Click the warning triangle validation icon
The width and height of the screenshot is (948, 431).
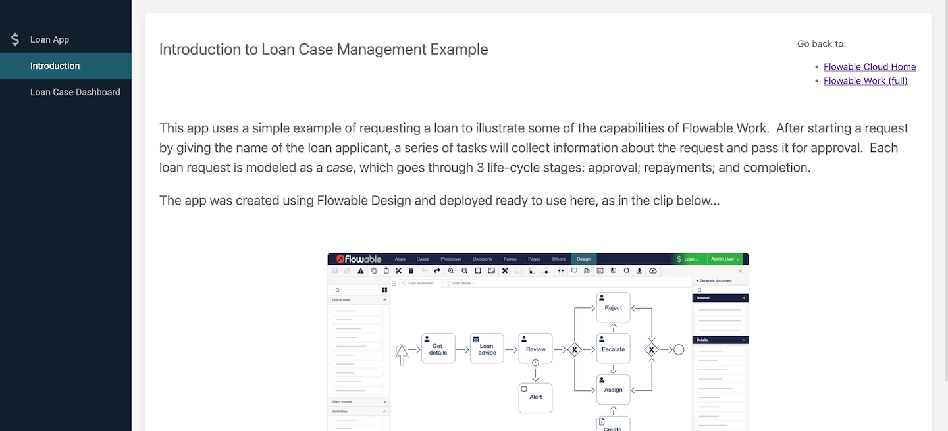coord(361,270)
